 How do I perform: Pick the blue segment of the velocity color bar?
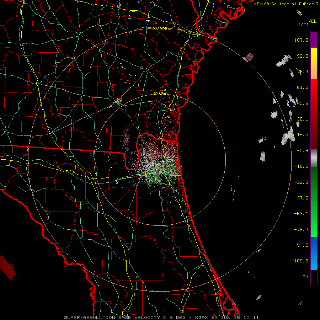314,254
